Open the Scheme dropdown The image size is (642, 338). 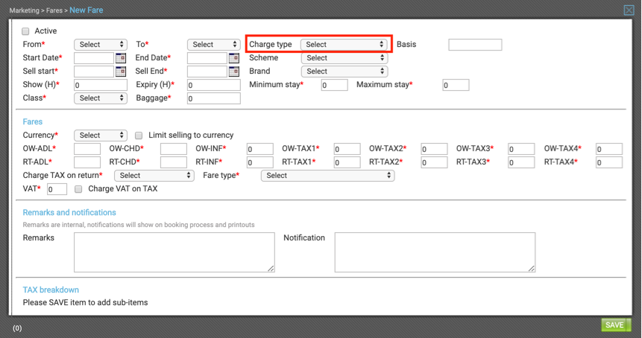(x=344, y=58)
